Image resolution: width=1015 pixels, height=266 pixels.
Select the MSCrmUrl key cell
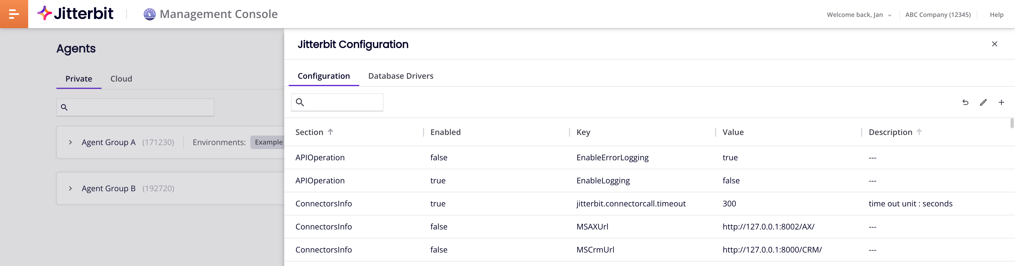(595, 250)
